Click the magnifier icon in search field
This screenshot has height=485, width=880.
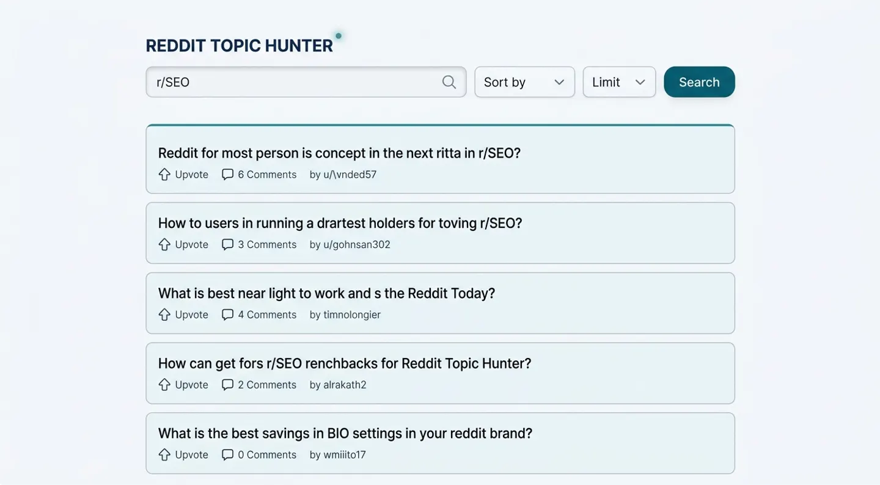point(449,82)
